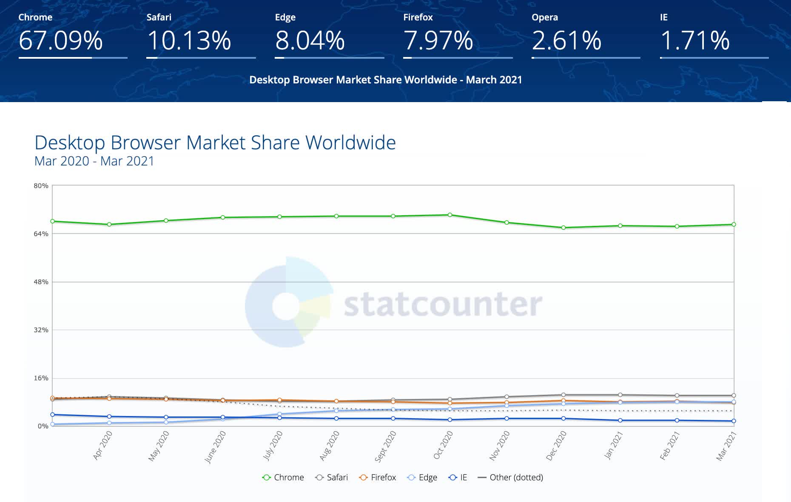Click Firefox's orange legend marker

tap(363, 478)
